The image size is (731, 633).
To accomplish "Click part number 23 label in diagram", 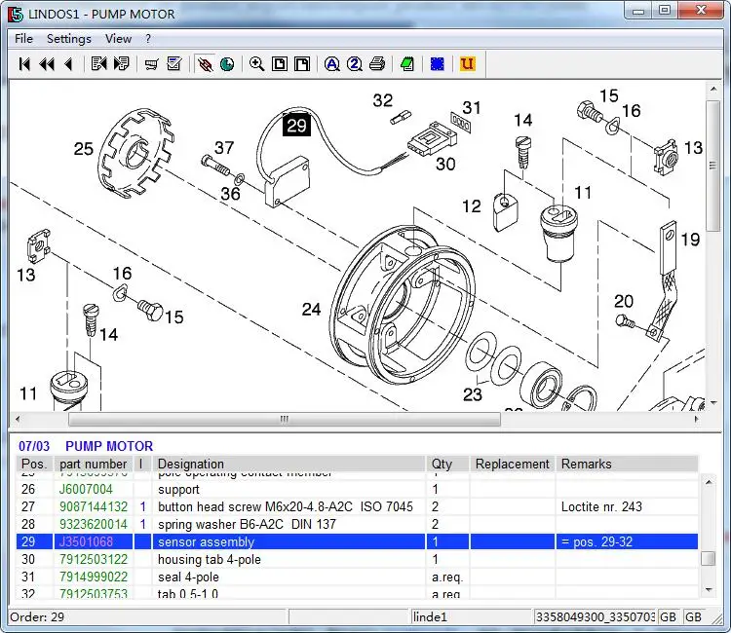I will pyautogui.click(x=473, y=394).
